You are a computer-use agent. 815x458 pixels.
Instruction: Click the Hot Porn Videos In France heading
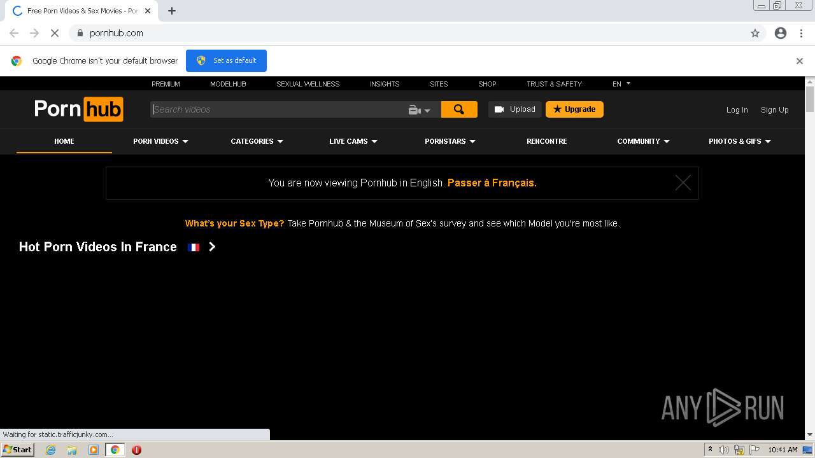point(98,247)
